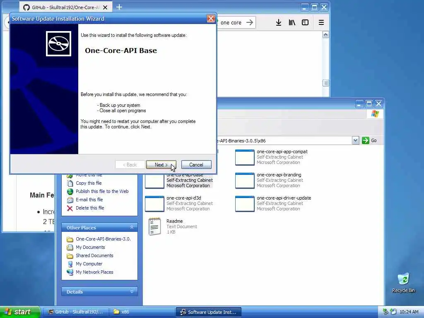This screenshot has height=318, width=424.
Task: Click the red X delete icon
Action: point(70,208)
